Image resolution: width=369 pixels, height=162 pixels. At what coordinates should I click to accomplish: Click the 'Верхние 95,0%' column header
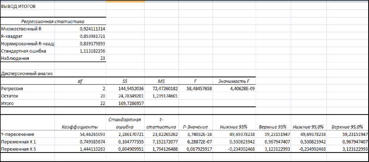click(347, 127)
